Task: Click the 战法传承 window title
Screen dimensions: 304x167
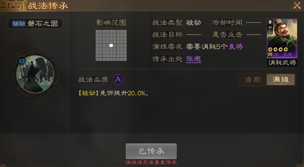Action: [x=48, y=6]
